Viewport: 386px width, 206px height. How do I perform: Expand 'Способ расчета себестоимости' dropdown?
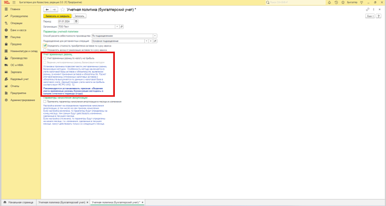point(155,35)
